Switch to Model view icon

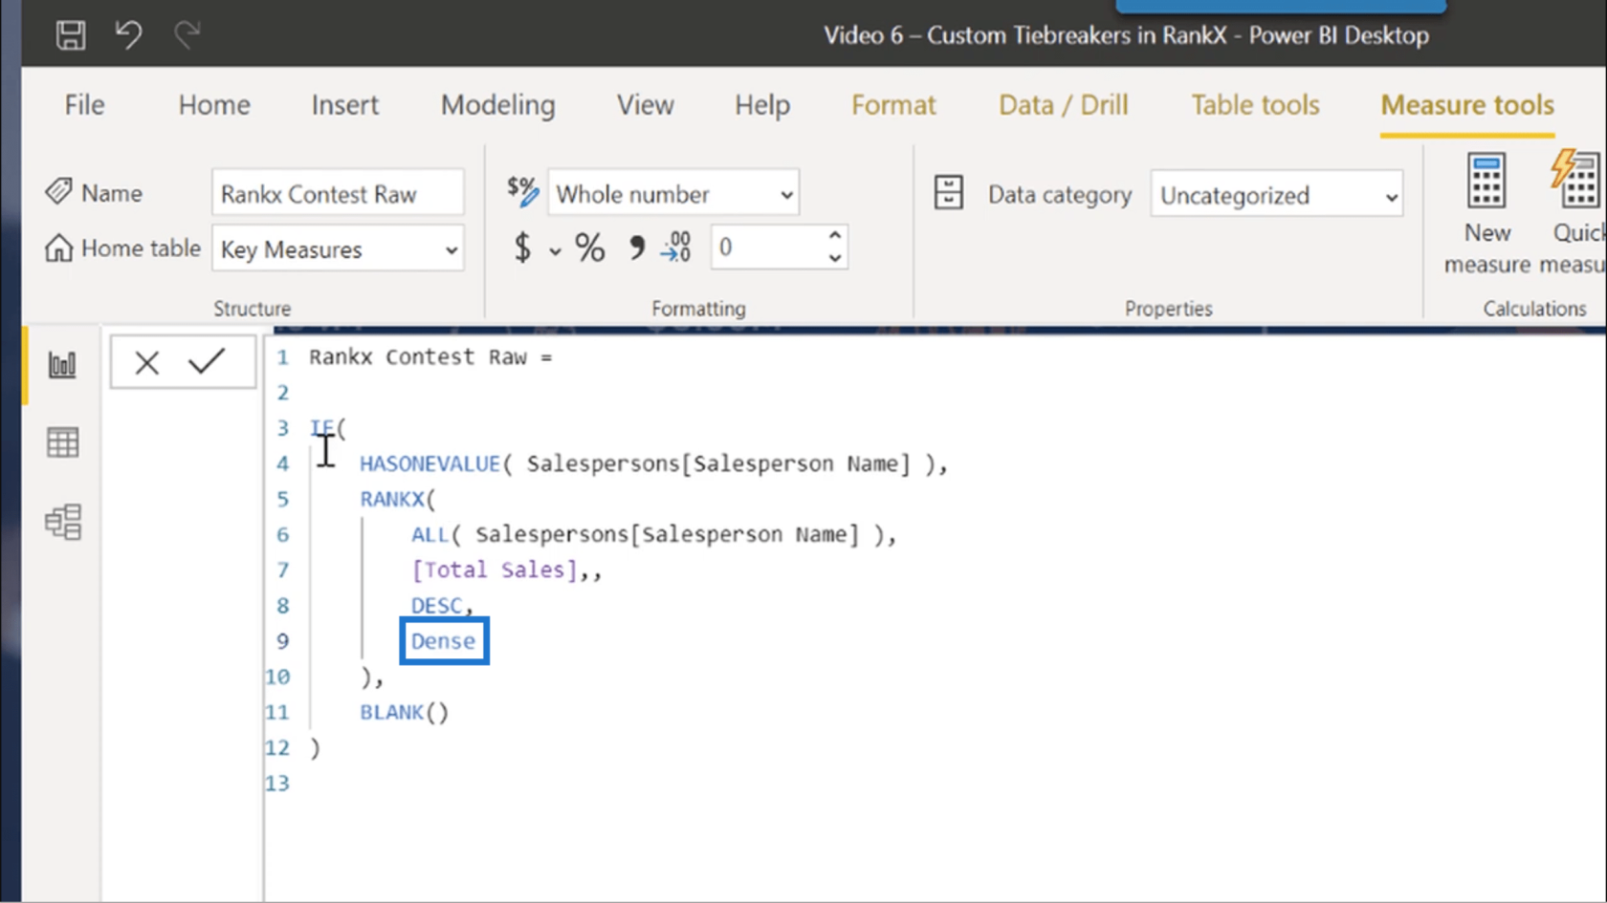63,522
